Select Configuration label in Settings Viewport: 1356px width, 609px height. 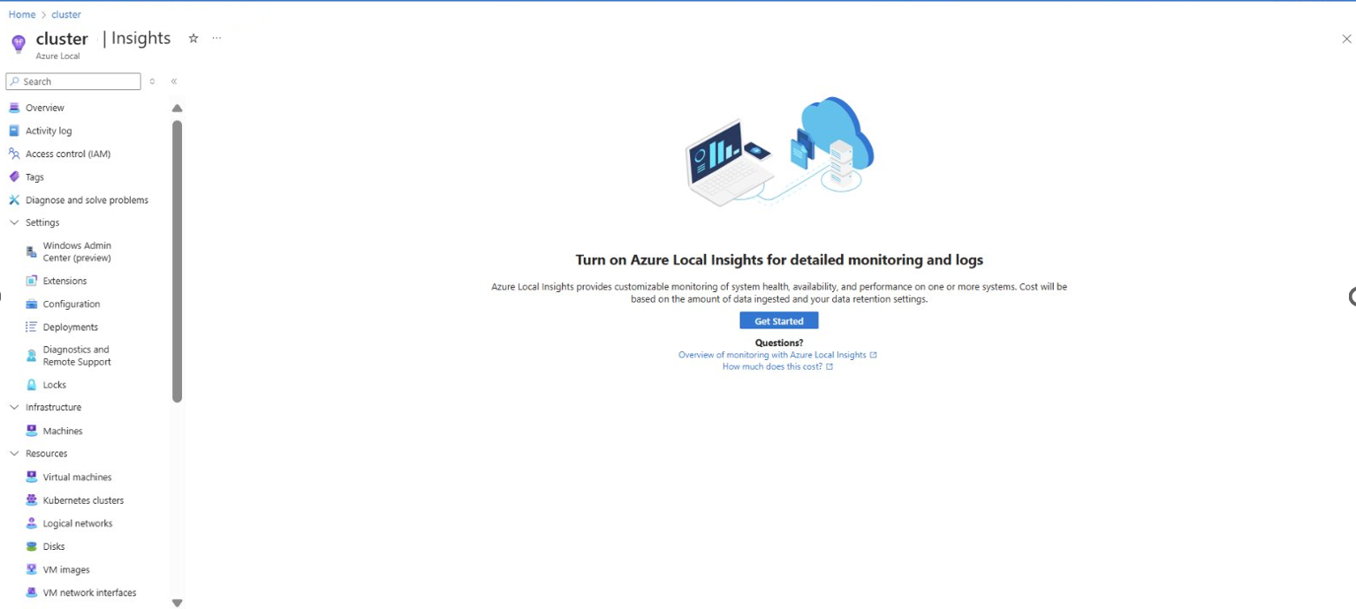(x=72, y=304)
